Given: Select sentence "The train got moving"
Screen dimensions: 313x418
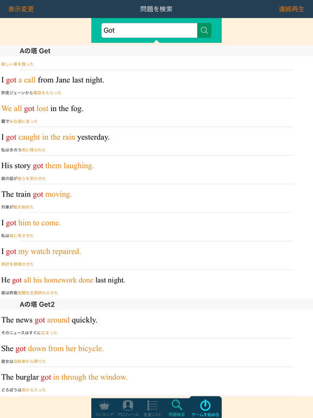Looking at the screenshot, I should click(x=36, y=194).
